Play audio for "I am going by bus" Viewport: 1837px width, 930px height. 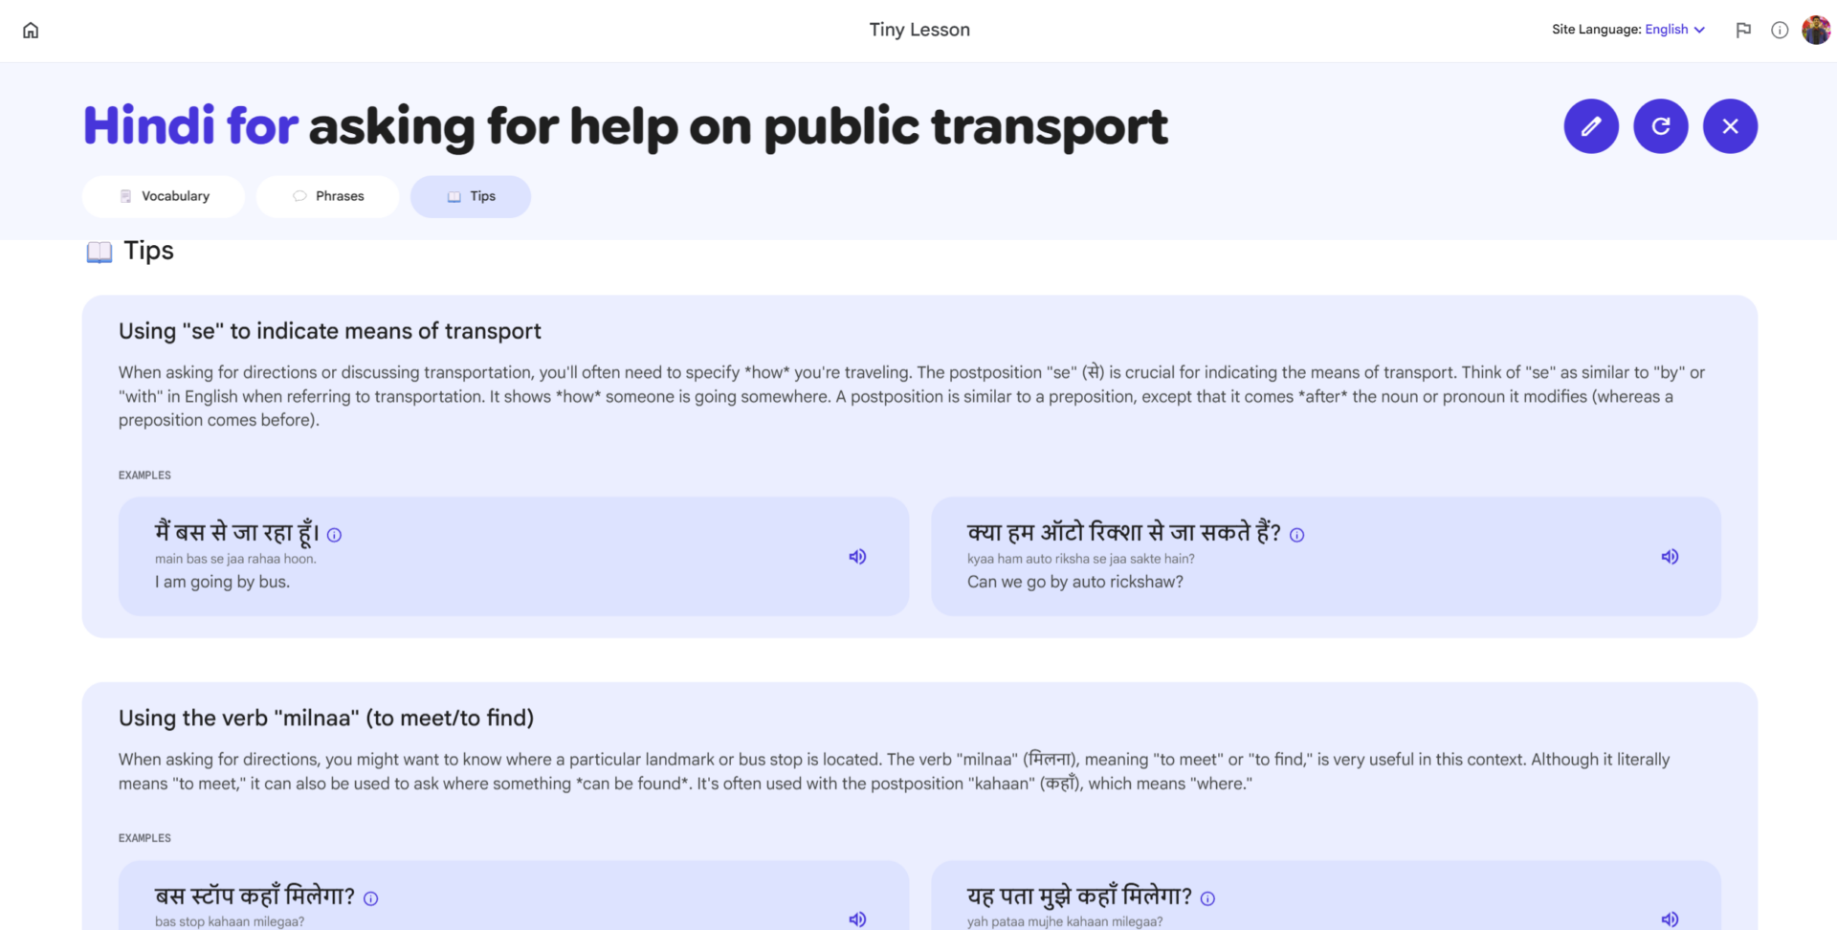coord(857,556)
